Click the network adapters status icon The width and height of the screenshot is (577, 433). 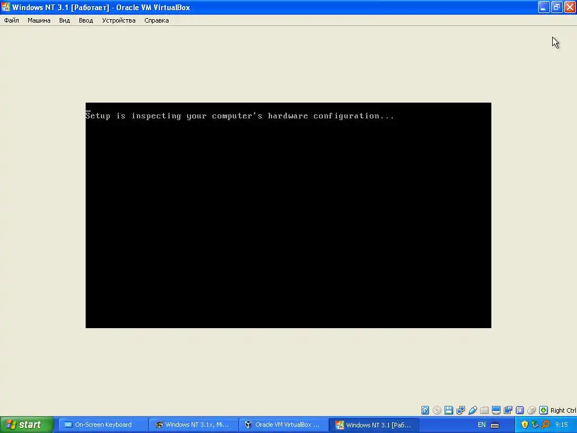pyautogui.click(x=460, y=410)
